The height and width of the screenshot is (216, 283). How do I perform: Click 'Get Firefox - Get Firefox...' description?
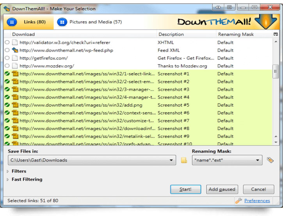(x=186, y=58)
